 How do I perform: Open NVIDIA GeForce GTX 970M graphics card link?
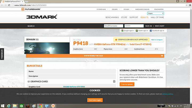[x=74, y=87]
